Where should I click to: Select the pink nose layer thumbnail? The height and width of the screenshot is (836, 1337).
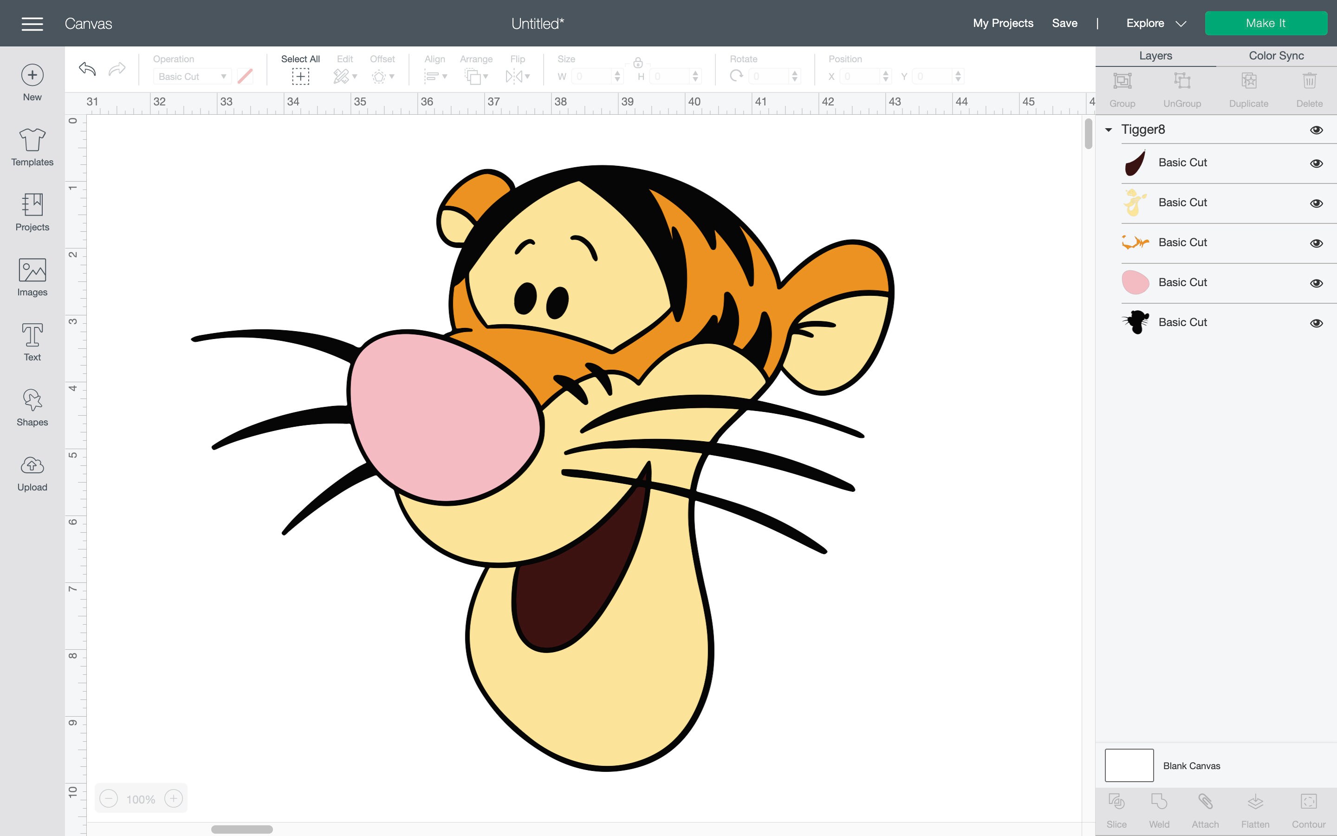(1135, 282)
